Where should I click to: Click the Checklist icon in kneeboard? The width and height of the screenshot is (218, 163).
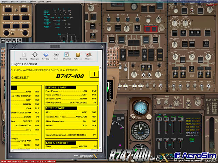(x=67, y=56)
